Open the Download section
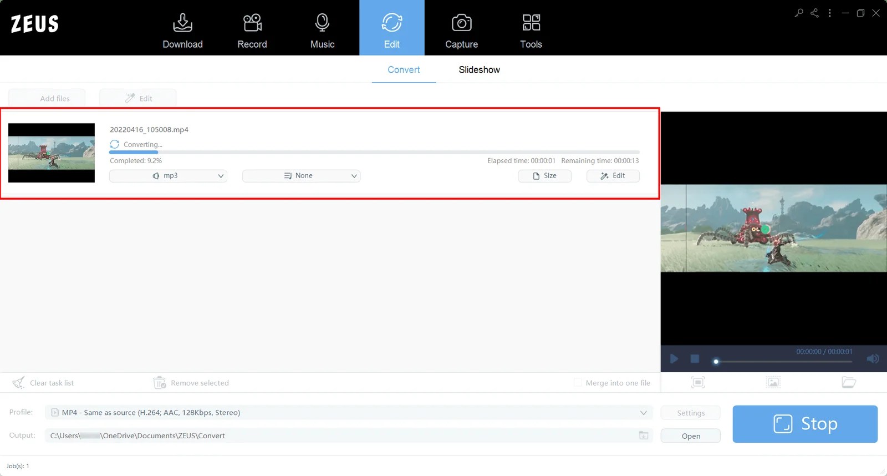This screenshot has height=476, width=887. (182, 31)
